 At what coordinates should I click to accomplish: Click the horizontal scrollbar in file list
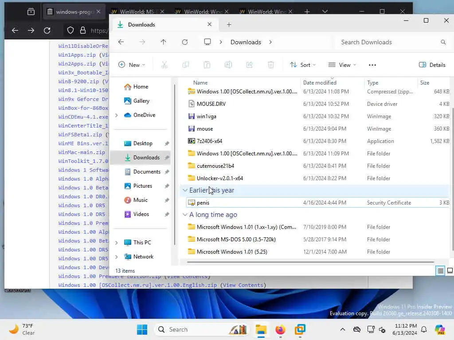pyautogui.click(x=310, y=262)
